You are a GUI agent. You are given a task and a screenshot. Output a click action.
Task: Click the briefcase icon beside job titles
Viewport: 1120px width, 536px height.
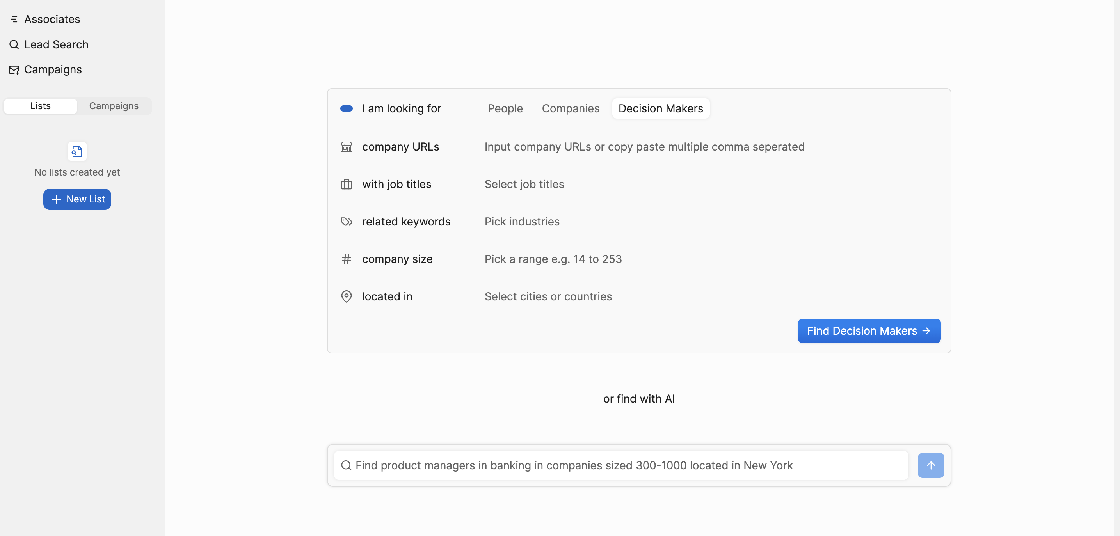coord(346,184)
